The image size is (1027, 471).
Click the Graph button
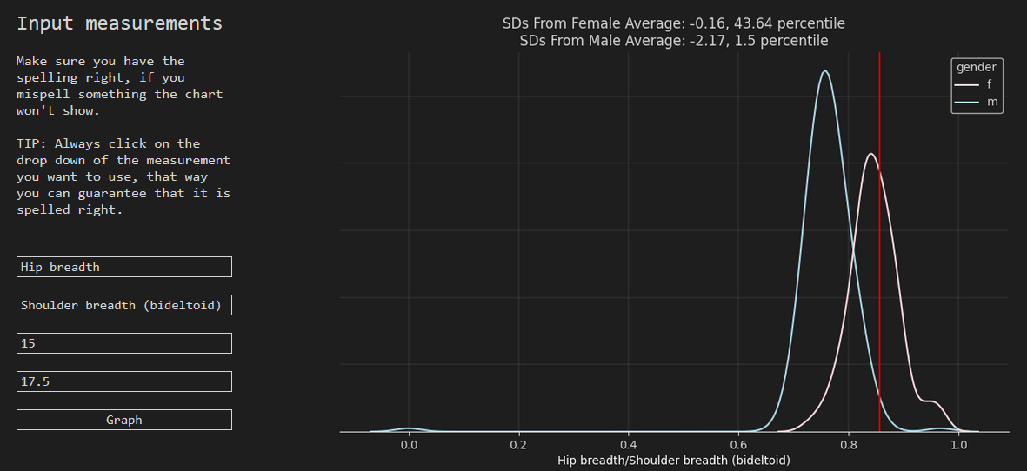coord(123,420)
